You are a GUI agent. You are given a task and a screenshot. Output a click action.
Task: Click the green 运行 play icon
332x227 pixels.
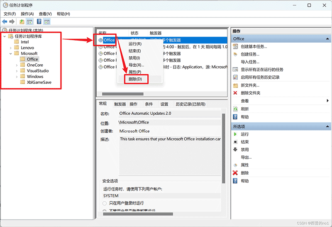click(235, 134)
